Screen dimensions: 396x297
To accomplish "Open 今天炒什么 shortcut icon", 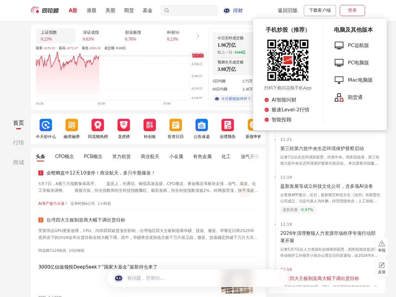I will 46,125.
